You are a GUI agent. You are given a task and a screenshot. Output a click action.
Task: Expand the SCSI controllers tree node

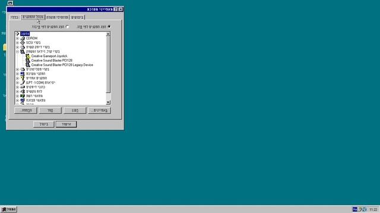pos(17,43)
